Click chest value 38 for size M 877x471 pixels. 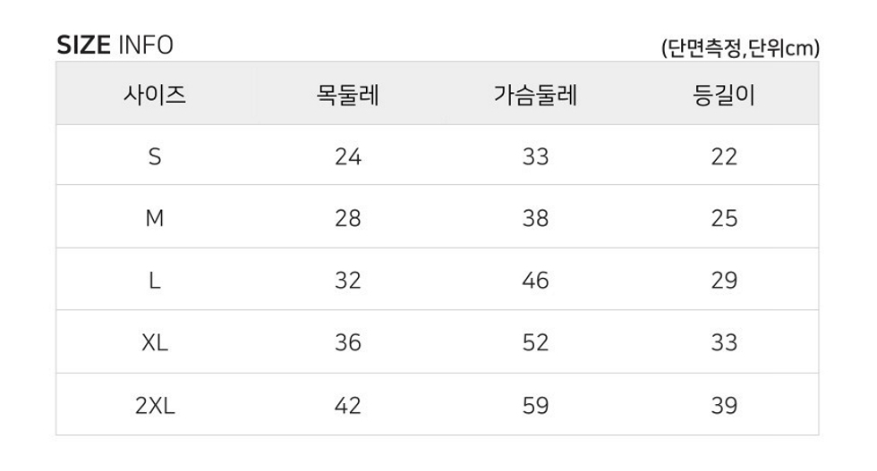click(x=535, y=218)
